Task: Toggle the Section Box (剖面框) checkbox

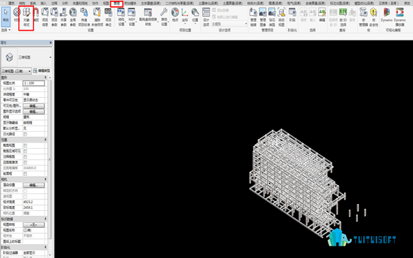Action: pos(25,174)
